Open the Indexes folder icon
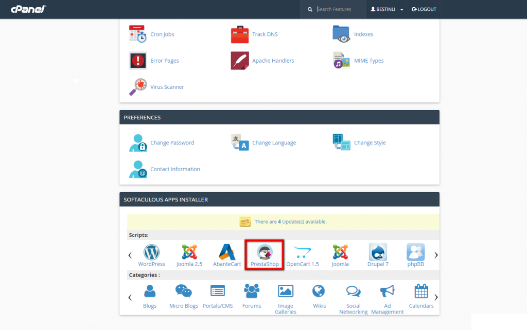The height and width of the screenshot is (330, 527). coord(341,34)
